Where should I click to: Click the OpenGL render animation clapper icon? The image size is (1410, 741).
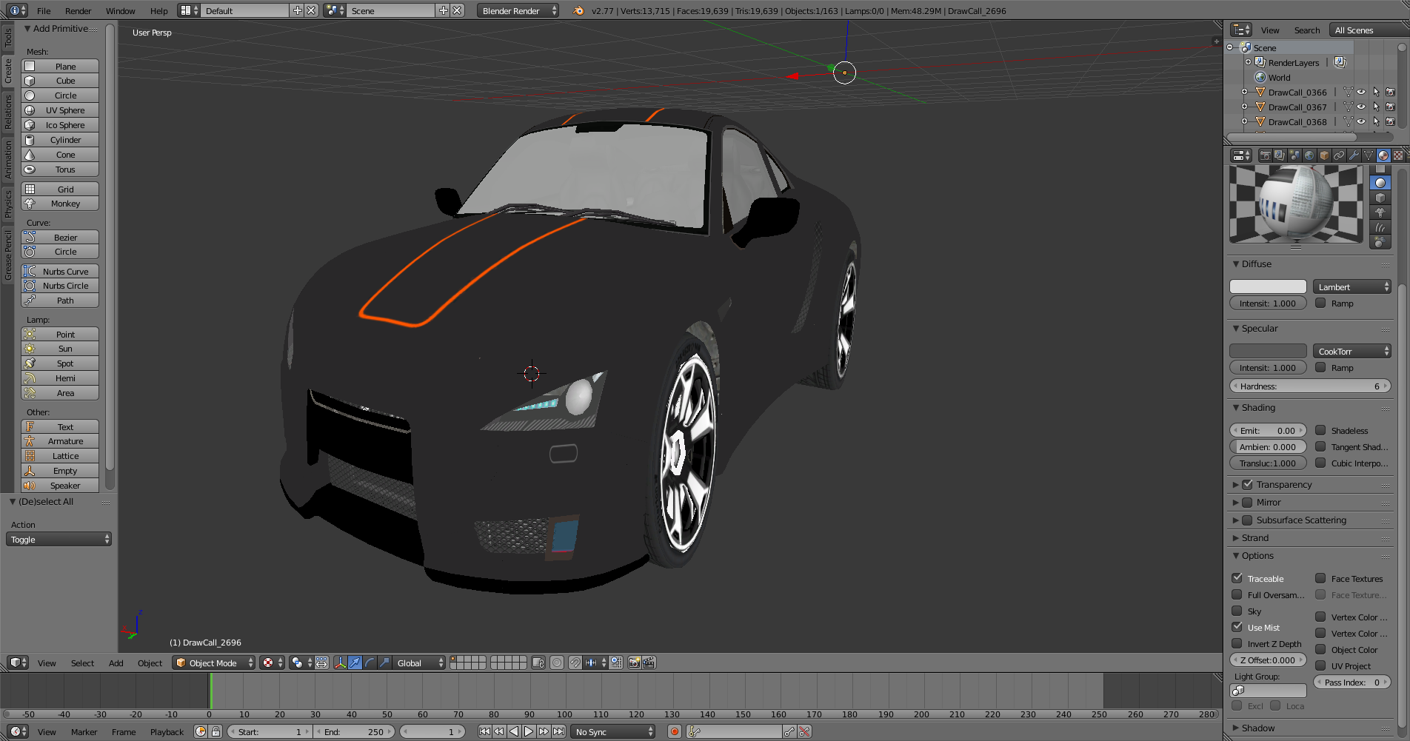[x=649, y=663]
